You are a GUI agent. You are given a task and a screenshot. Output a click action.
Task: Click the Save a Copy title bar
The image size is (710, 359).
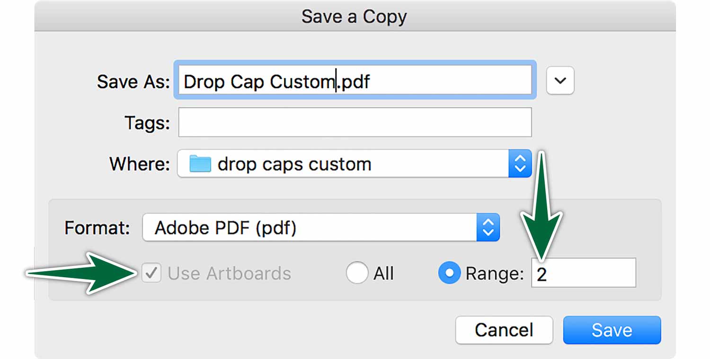(355, 17)
